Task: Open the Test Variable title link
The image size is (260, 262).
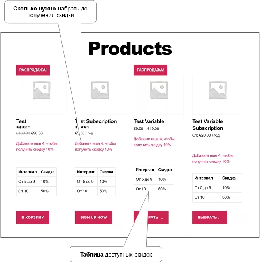Action: tap(149, 121)
